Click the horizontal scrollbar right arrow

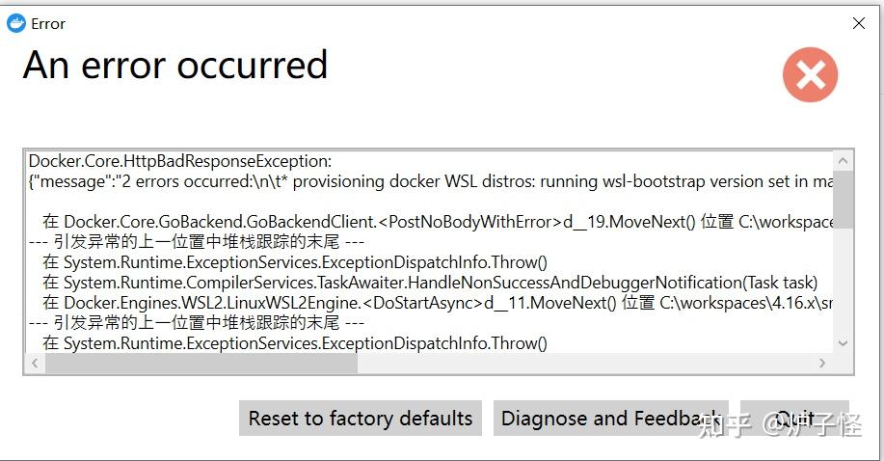pos(822,363)
